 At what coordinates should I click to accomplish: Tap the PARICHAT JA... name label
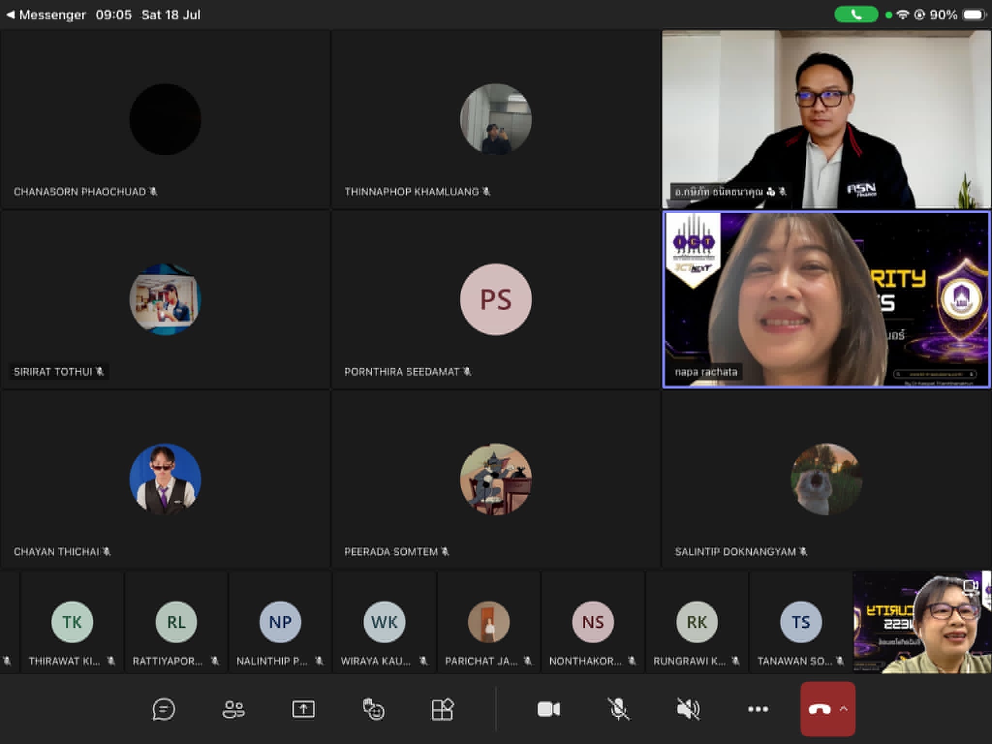pos(481,661)
